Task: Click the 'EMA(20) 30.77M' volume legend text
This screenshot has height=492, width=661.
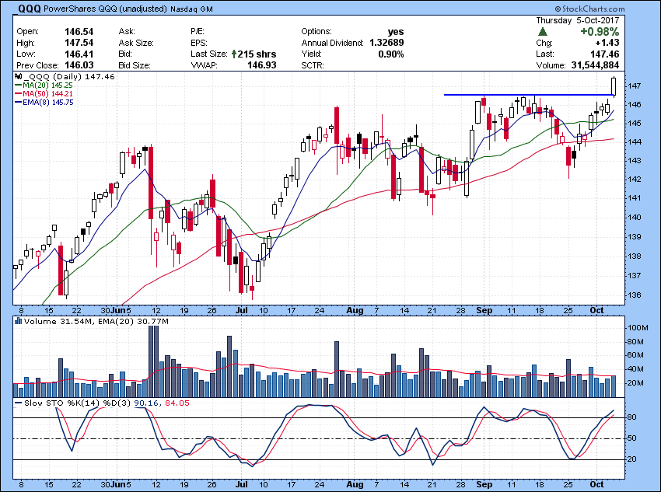Action: 133,322
